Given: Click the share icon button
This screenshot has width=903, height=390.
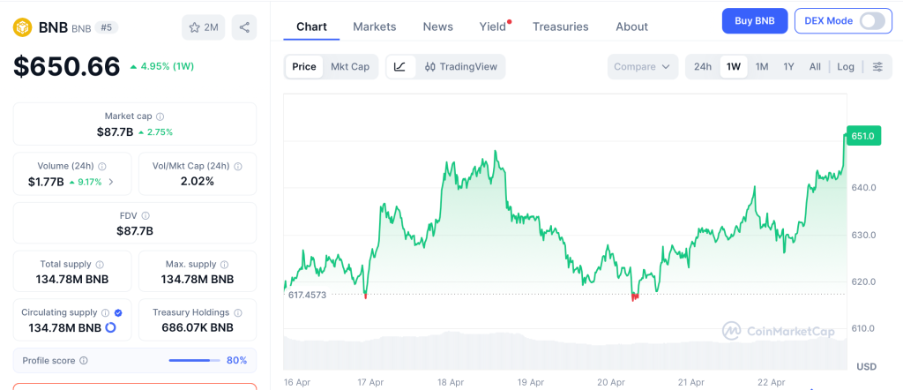Looking at the screenshot, I should 244,27.
